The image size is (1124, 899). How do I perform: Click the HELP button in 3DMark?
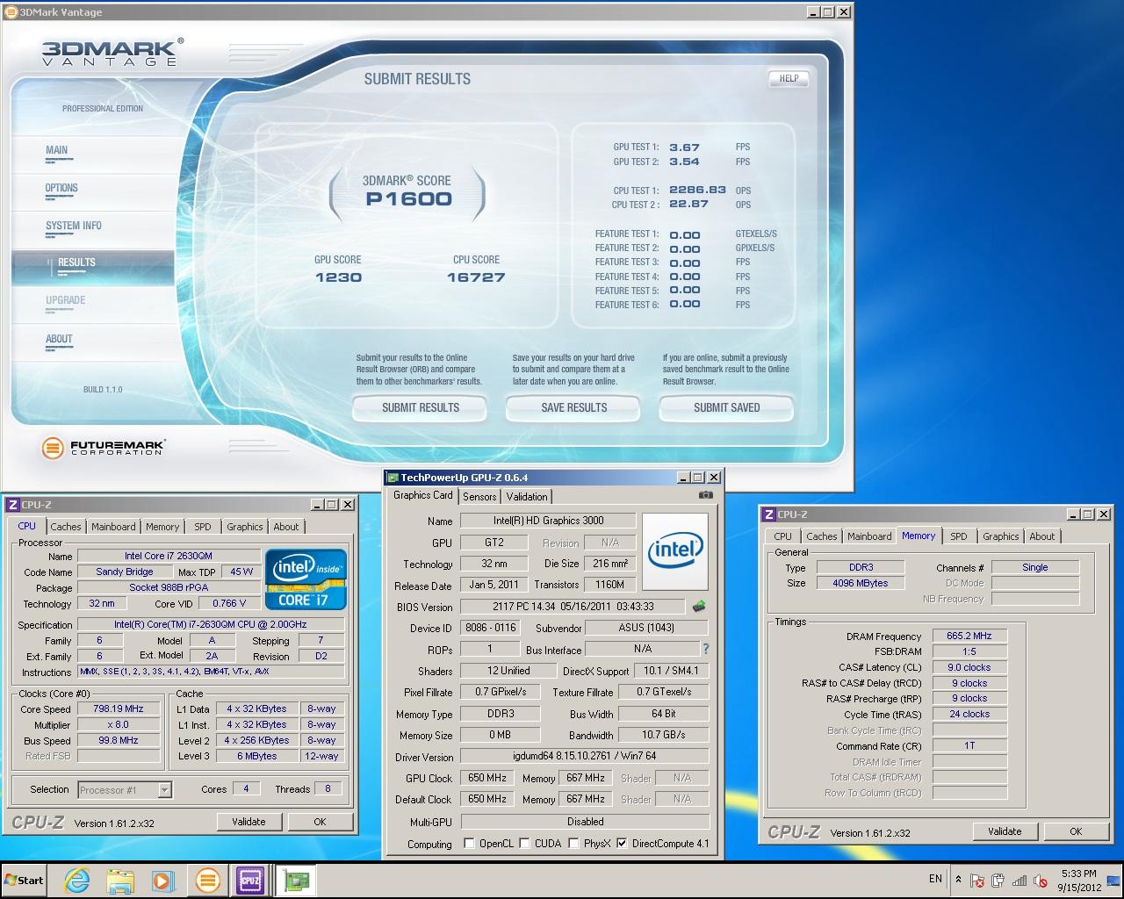(x=789, y=78)
